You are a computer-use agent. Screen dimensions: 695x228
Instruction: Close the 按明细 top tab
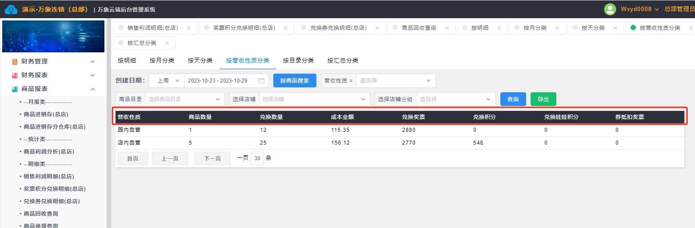pos(499,28)
